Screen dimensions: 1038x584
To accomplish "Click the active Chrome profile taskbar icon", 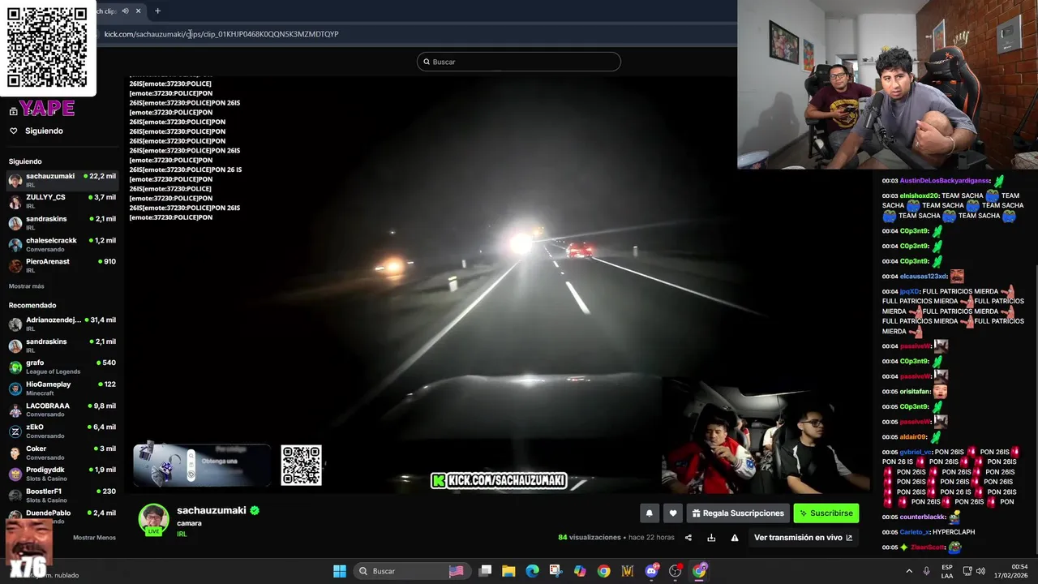I will click(699, 571).
